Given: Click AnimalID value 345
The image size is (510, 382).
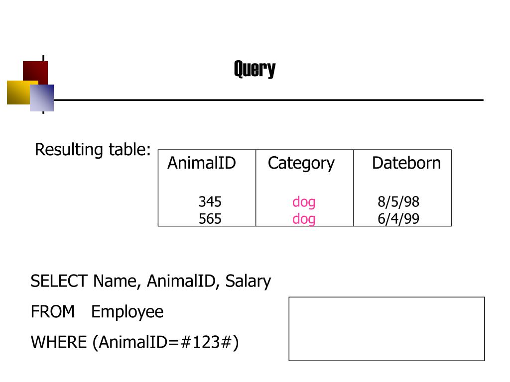Looking at the screenshot, I should point(210,202).
